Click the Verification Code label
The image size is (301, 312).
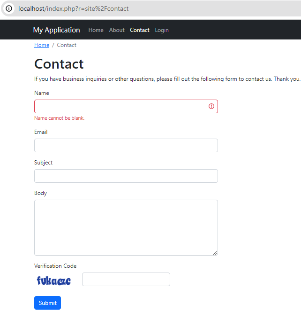pyautogui.click(x=55, y=266)
